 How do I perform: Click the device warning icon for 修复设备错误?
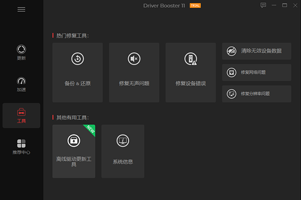191,59
